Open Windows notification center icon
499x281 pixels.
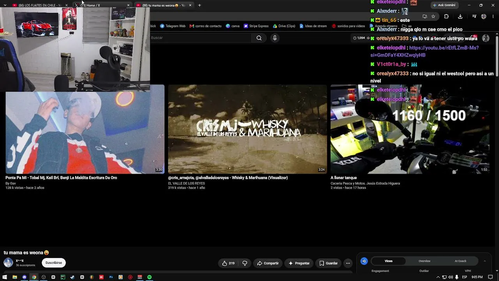[x=490, y=277]
